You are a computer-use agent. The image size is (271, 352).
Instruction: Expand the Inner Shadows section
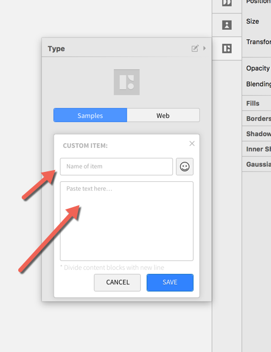coord(256,149)
